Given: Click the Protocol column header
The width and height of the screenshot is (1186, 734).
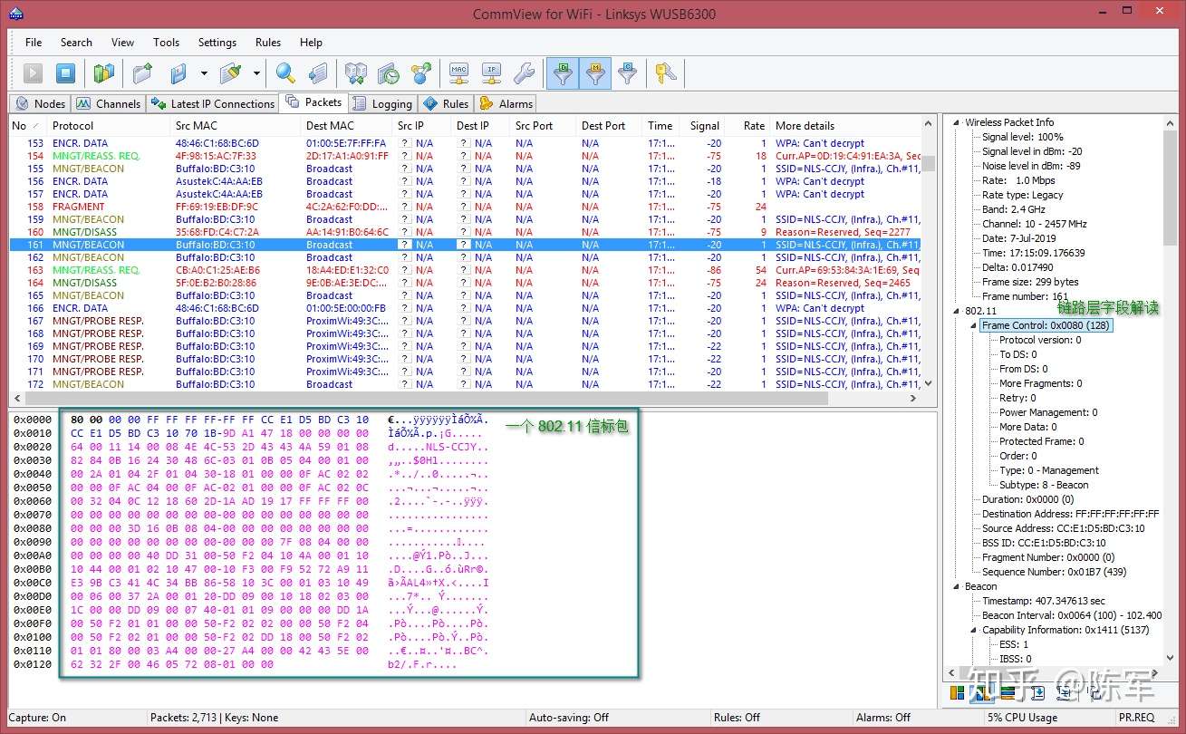Looking at the screenshot, I should [72, 126].
